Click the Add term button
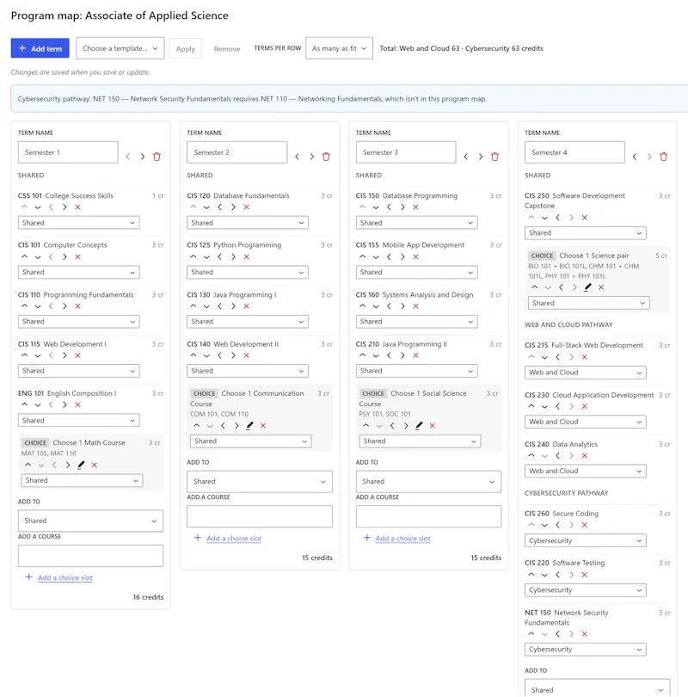 (40, 48)
